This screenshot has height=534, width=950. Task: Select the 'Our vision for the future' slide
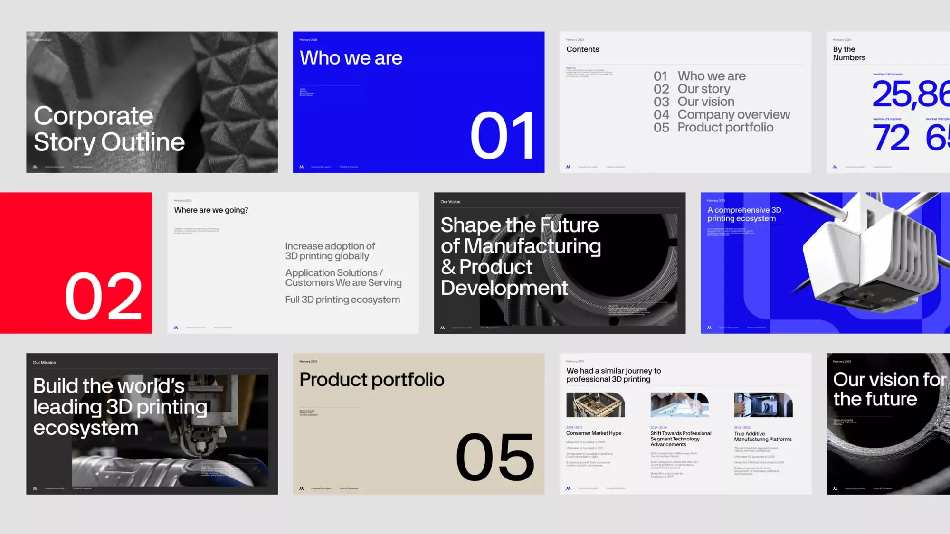(888, 423)
